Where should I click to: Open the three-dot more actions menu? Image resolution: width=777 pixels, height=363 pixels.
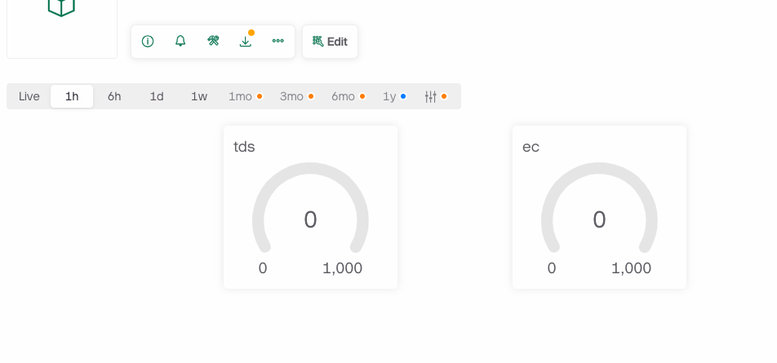278,41
